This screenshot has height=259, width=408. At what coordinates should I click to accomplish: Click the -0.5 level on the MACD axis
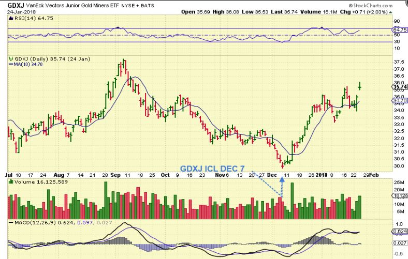click(398, 254)
